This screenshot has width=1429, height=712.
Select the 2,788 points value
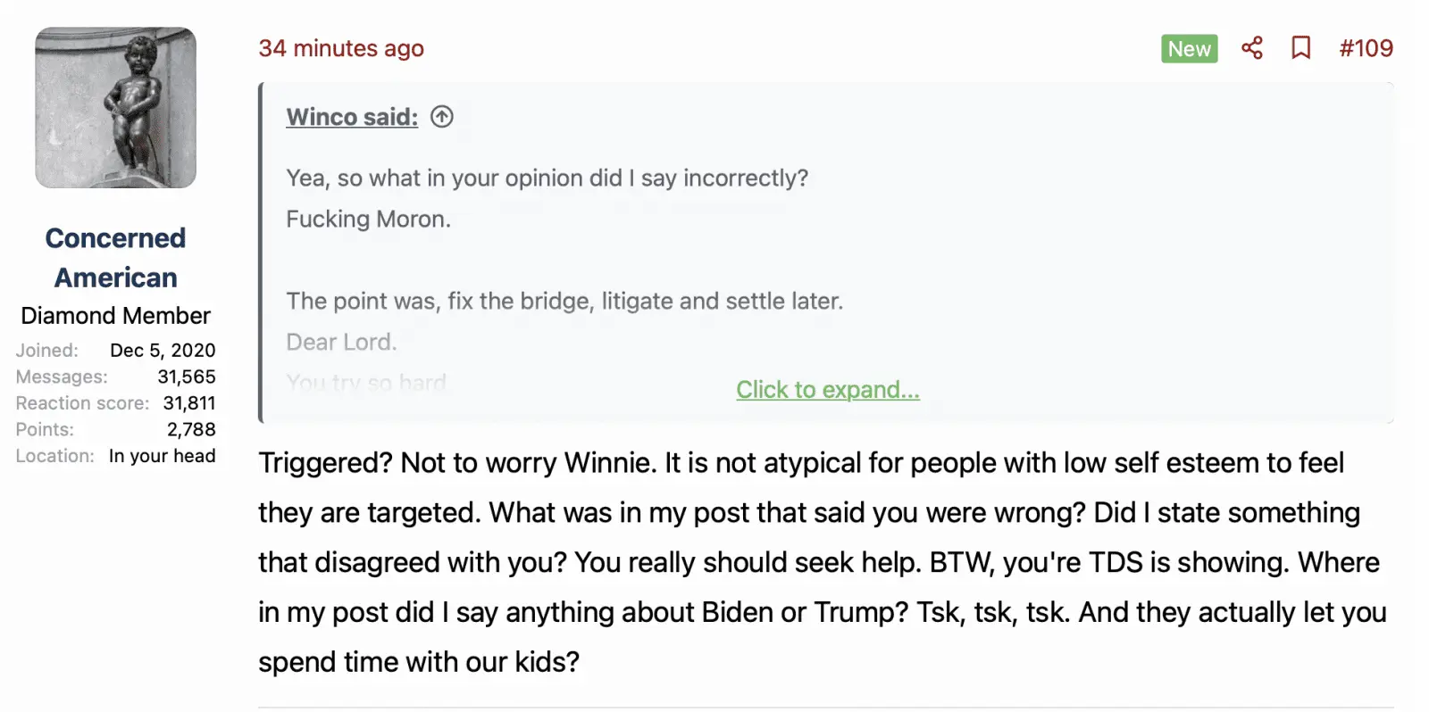pyautogui.click(x=191, y=429)
